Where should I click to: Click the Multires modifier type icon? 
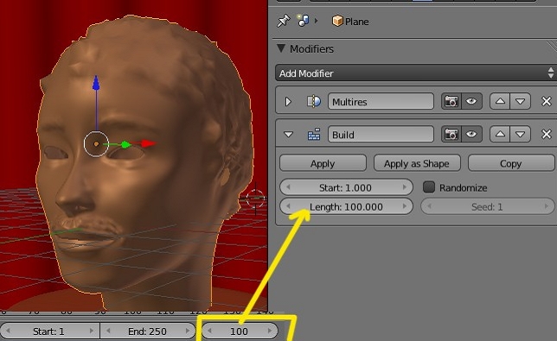314,102
